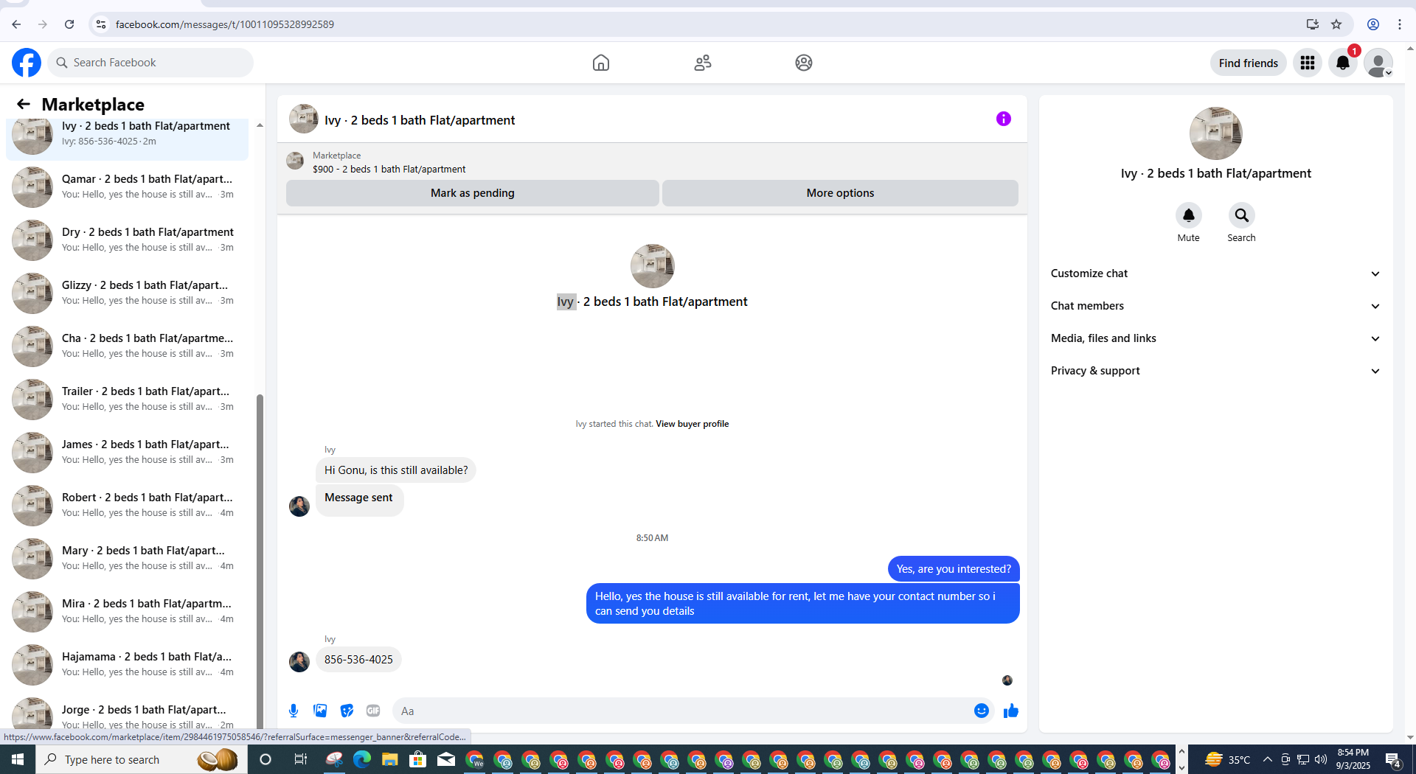
Task: Open the Dry conversation
Action: (127, 240)
